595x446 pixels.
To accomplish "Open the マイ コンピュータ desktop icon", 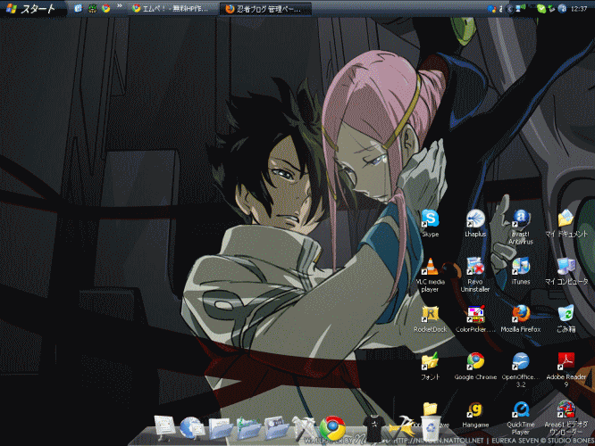I will tap(566, 271).
